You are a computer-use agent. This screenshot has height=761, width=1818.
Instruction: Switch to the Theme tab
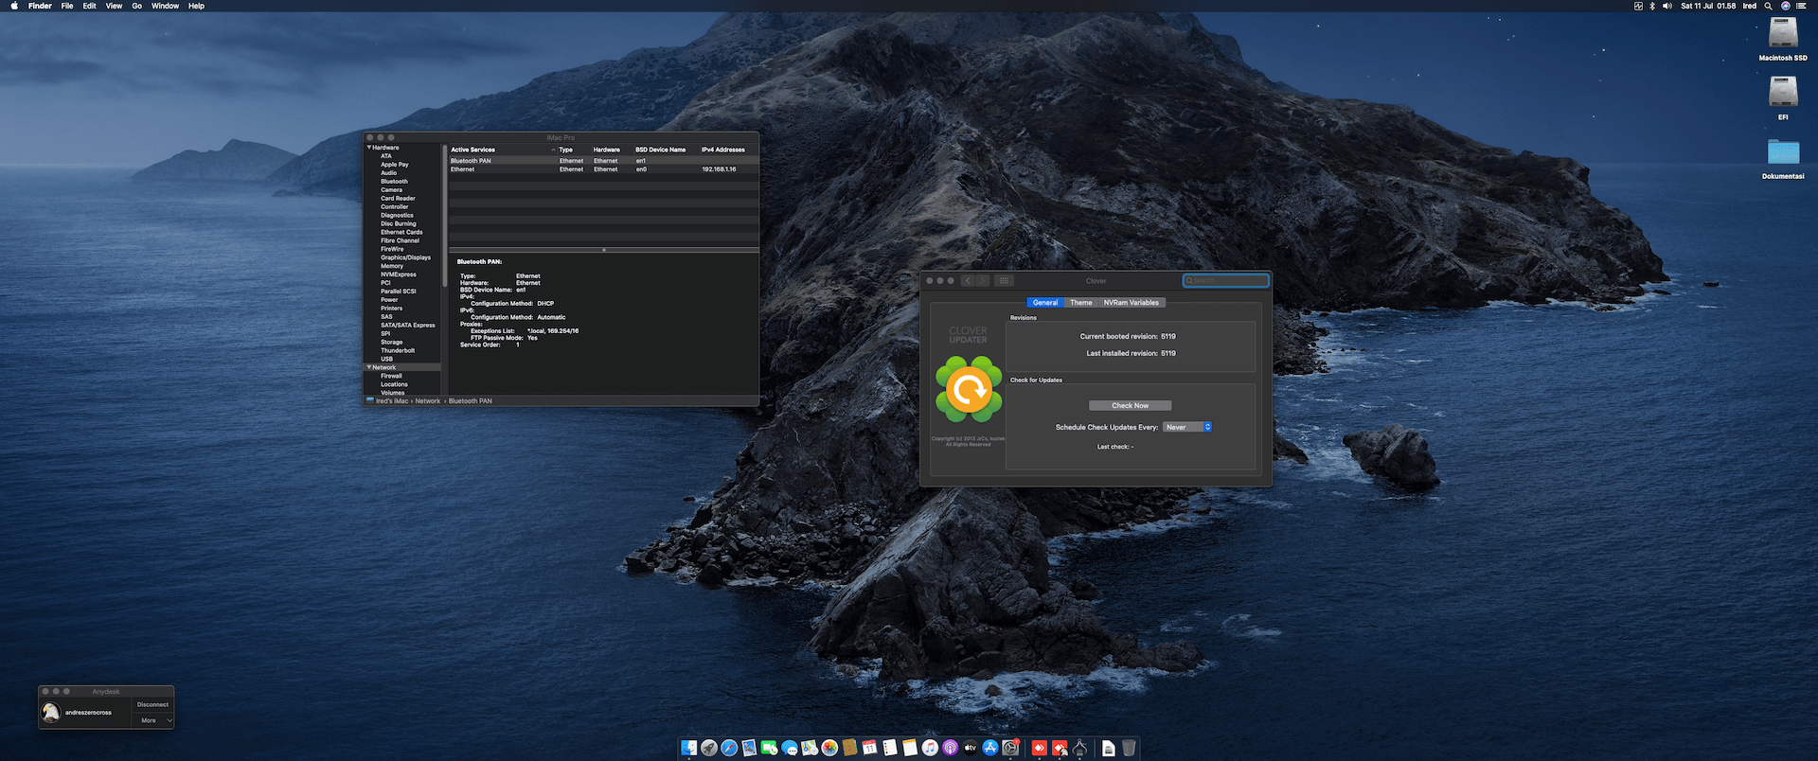(x=1081, y=303)
